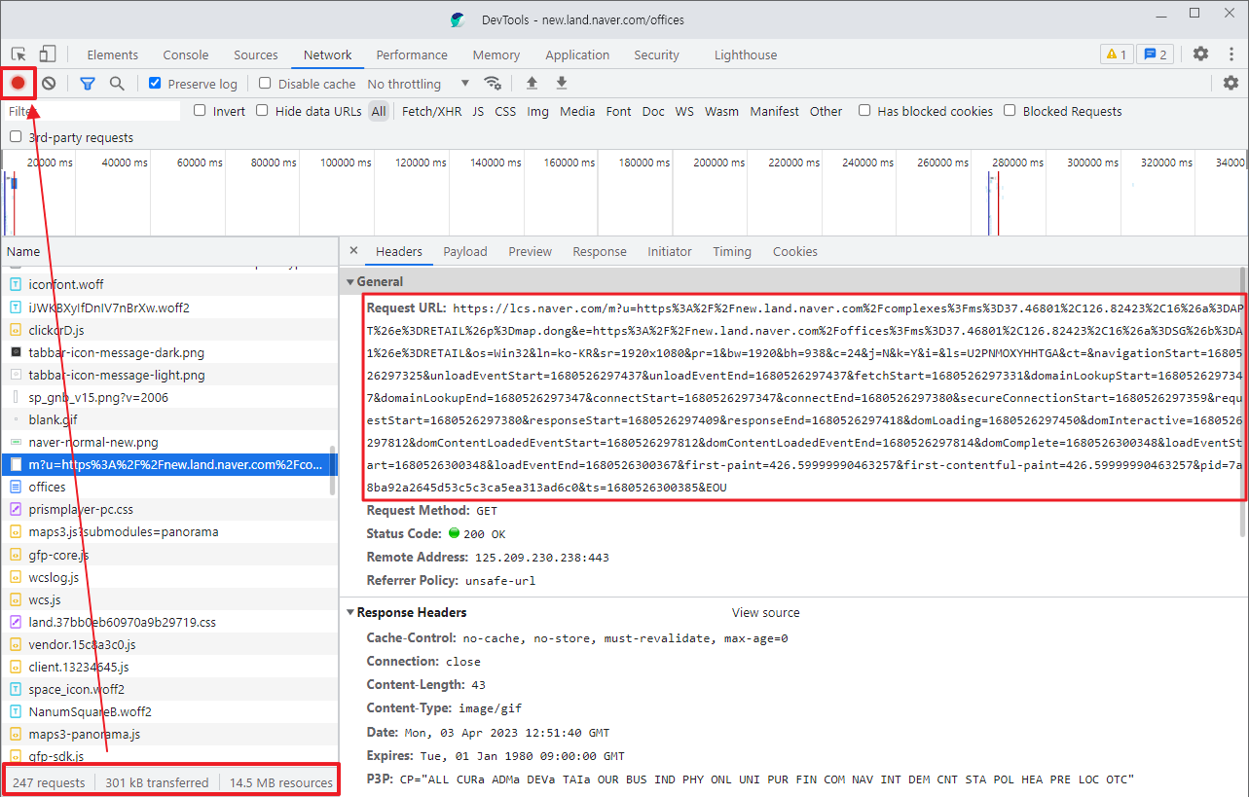Open the Preview tab
Image resolution: width=1249 pixels, height=797 pixels.
pyautogui.click(x=530, y=251)
